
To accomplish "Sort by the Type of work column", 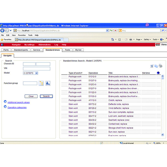I will [75, 73].
